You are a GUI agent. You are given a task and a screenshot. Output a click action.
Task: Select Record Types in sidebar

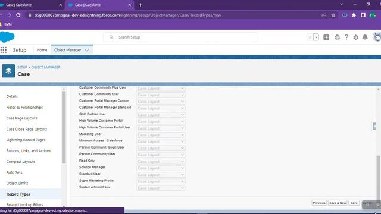pos(18,194)
